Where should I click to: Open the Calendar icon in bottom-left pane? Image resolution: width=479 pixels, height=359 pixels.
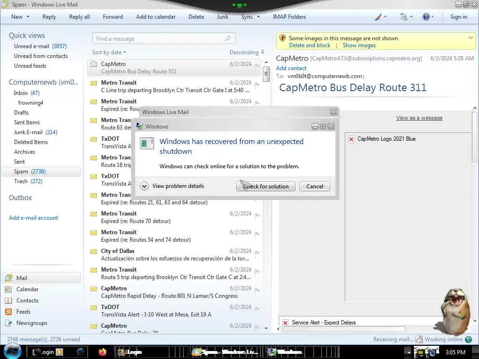point(8,289)
